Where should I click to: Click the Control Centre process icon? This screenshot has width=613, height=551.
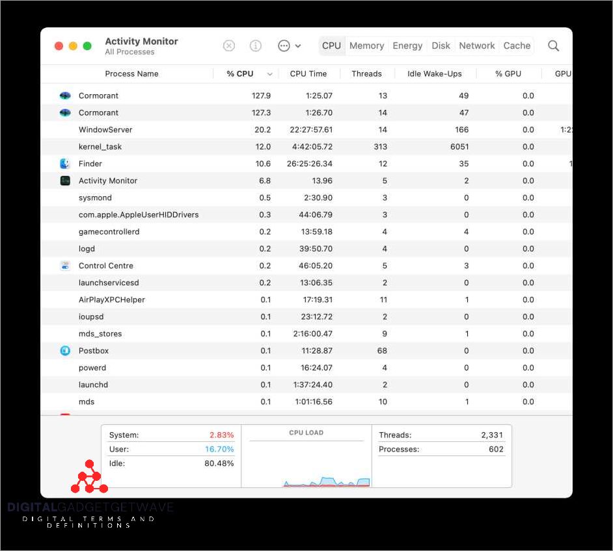65,266
